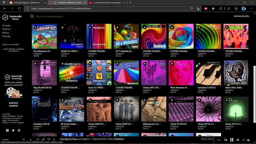Open Colors VI swirl album cover
The image size is (256, 144).
coord(154,36)
